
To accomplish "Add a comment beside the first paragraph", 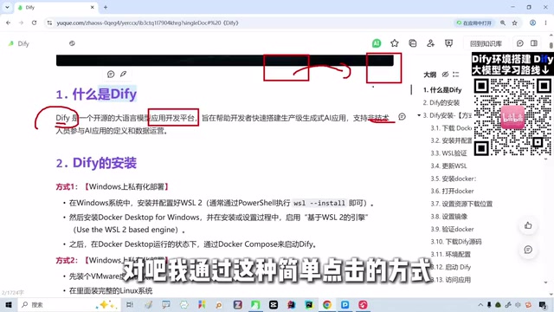I will click(x=402, y=117).
